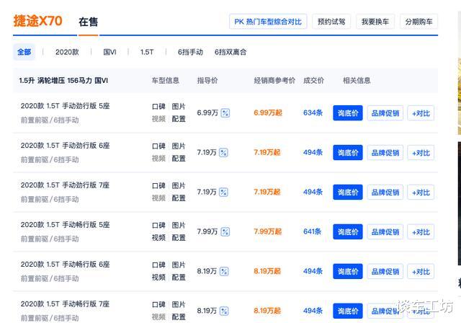This screenshot has height=323, width=461.
Task: Open calculator icon for 手动劲行版 7座 row
Action: (x=223, y=193)
